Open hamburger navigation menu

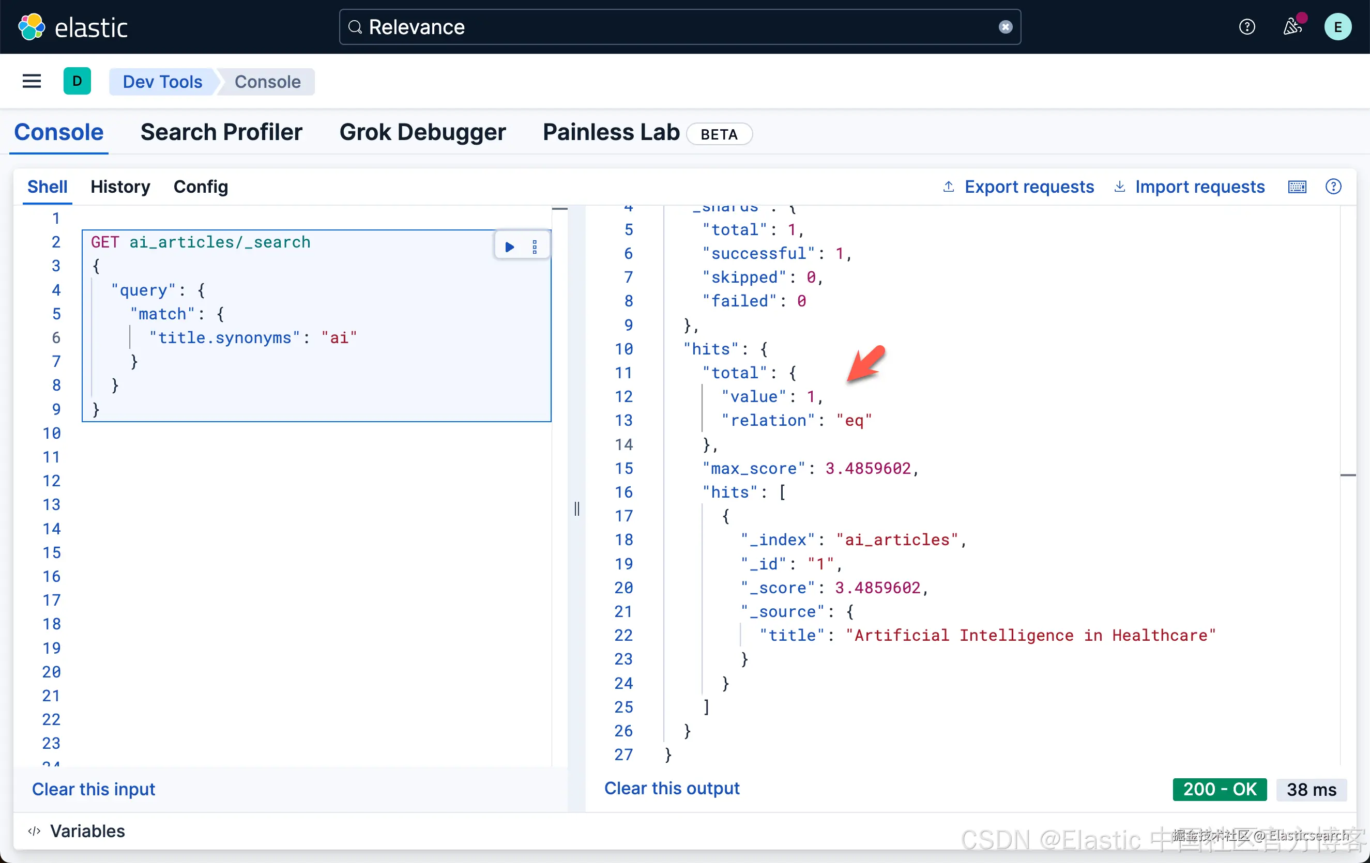point(32,81)
